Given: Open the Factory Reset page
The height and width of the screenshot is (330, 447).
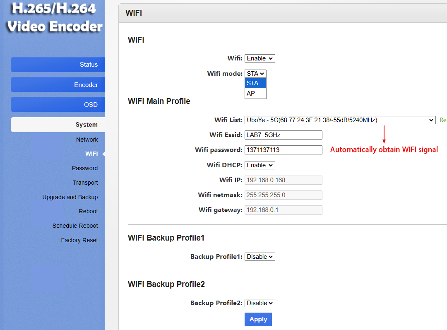Looking at the screenshot, I should coord(79,240).
